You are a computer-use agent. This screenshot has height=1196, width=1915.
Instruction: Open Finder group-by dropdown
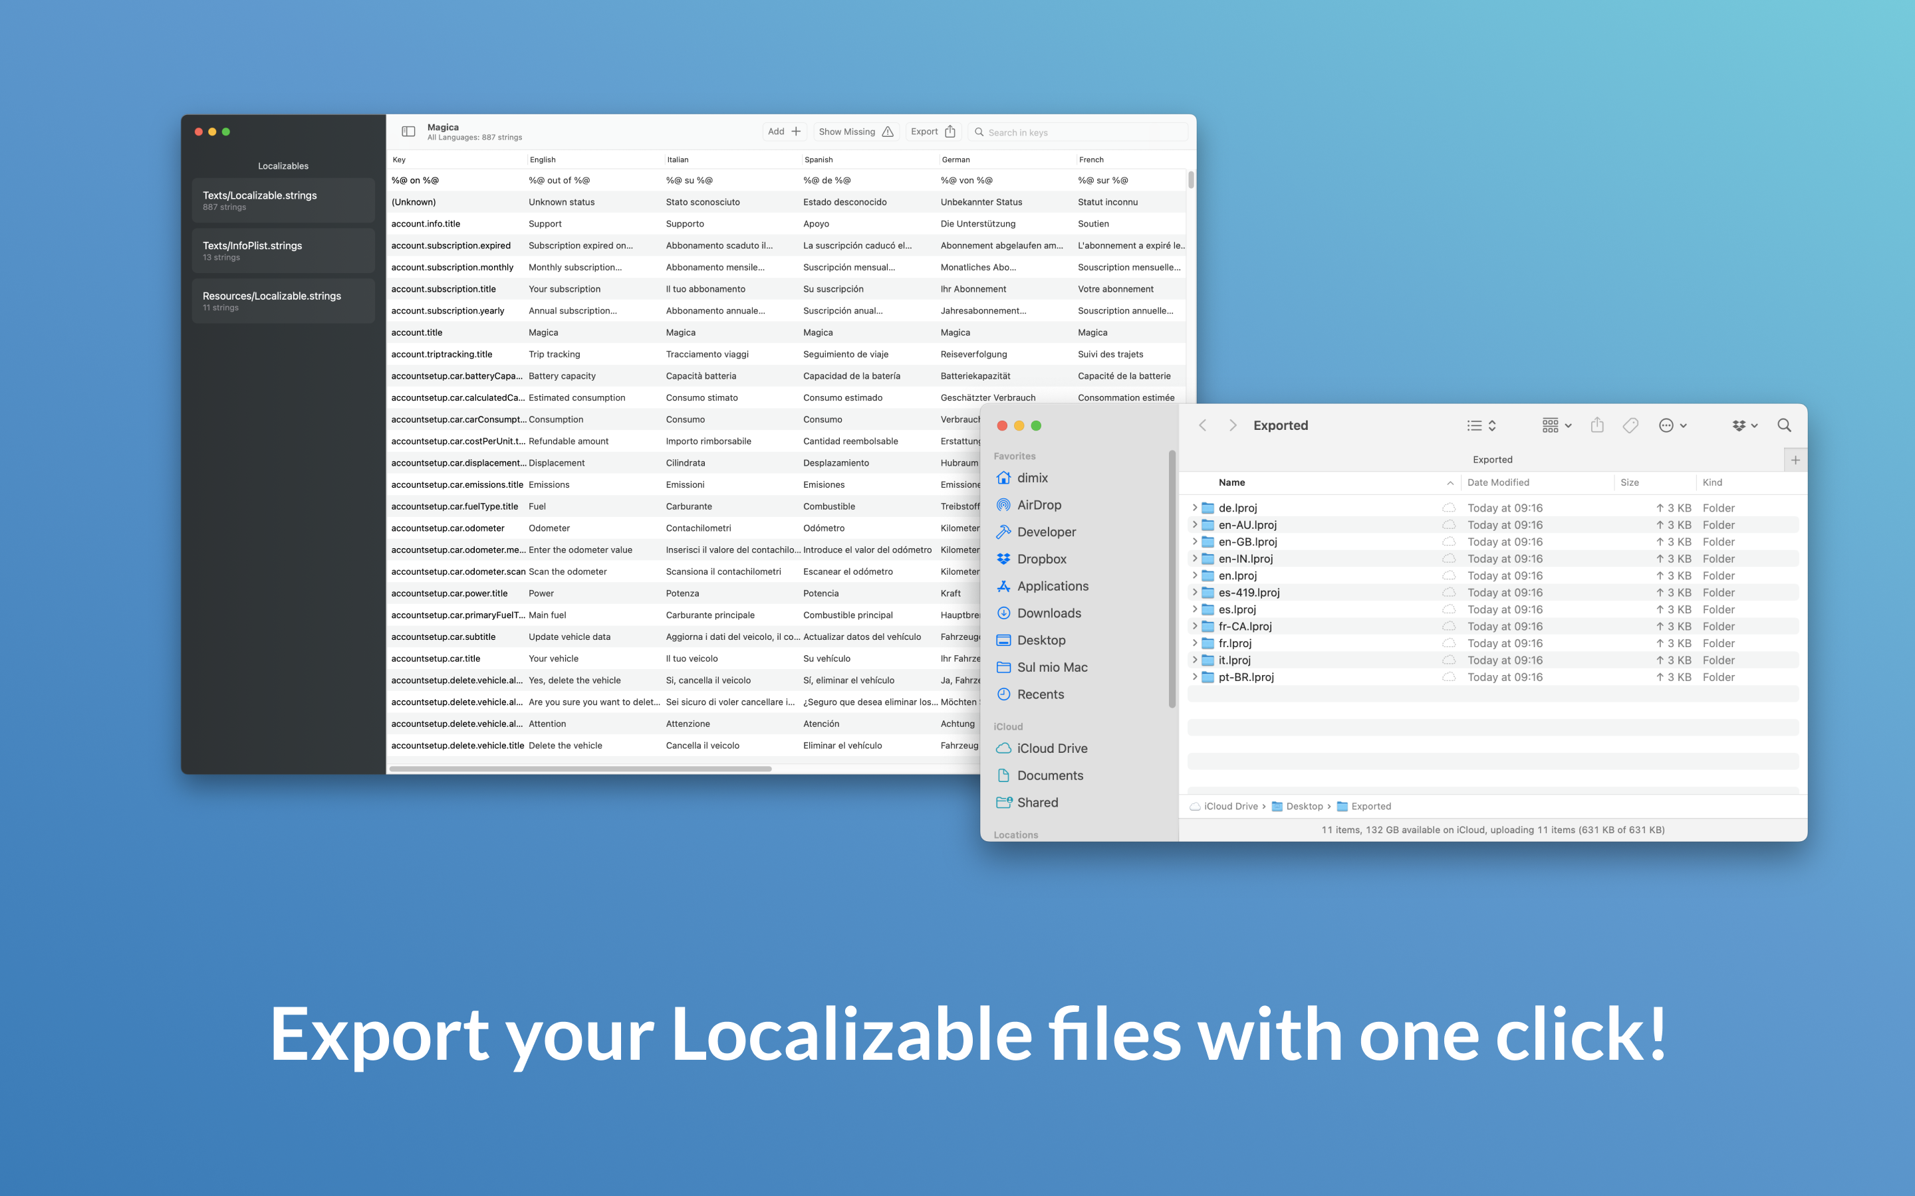tap(1557, 425)
